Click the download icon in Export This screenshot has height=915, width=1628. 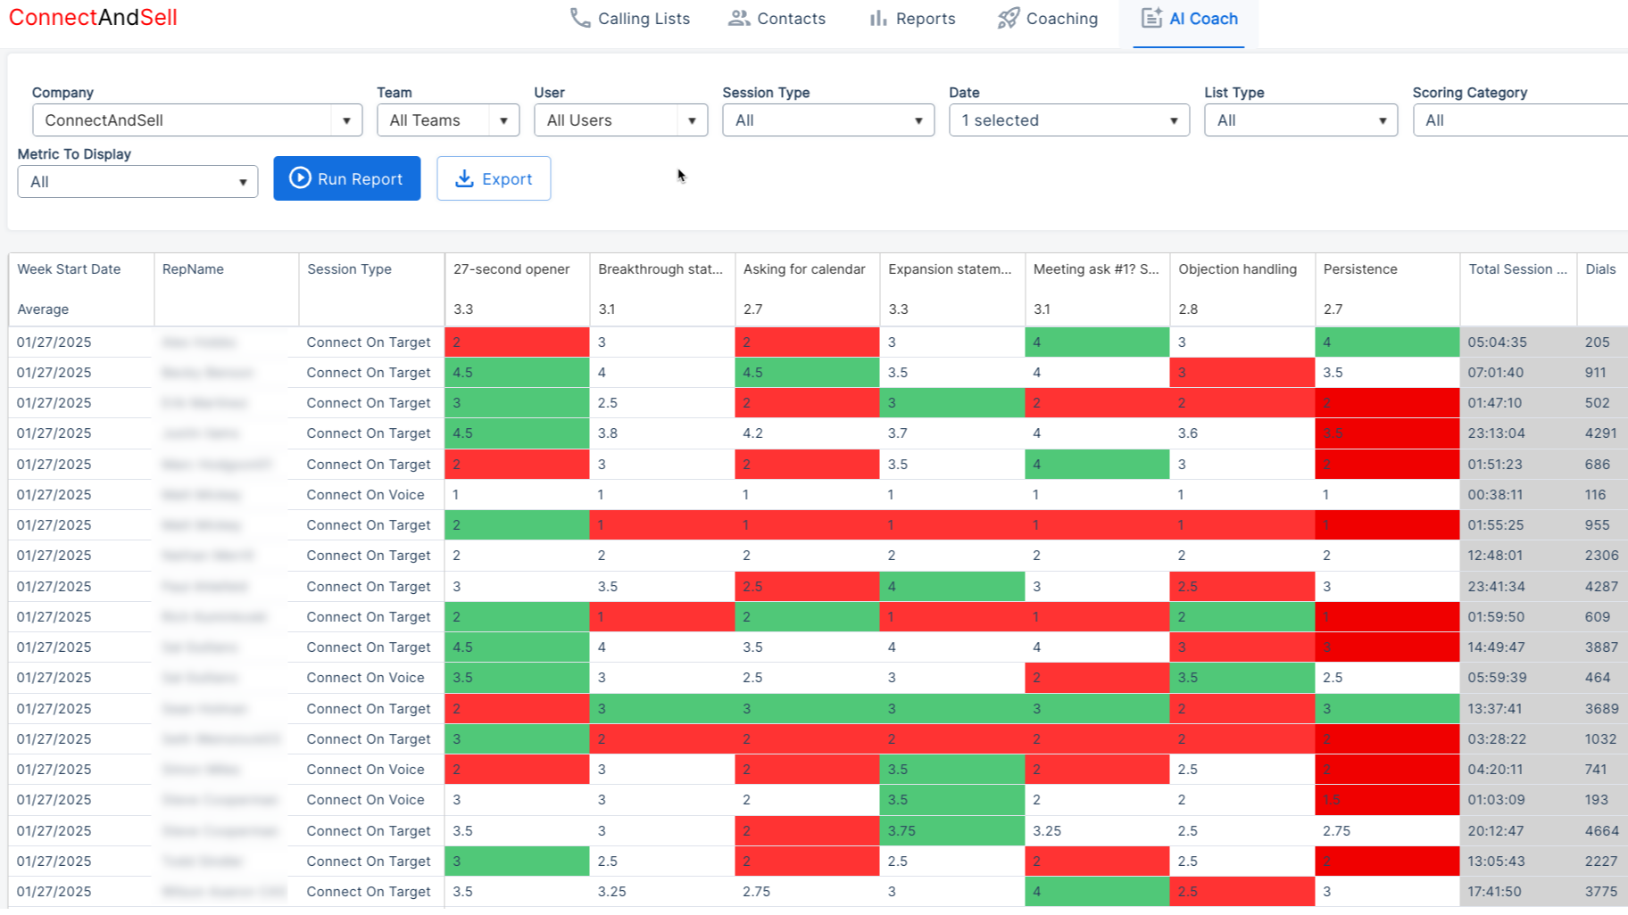(464, 178)
